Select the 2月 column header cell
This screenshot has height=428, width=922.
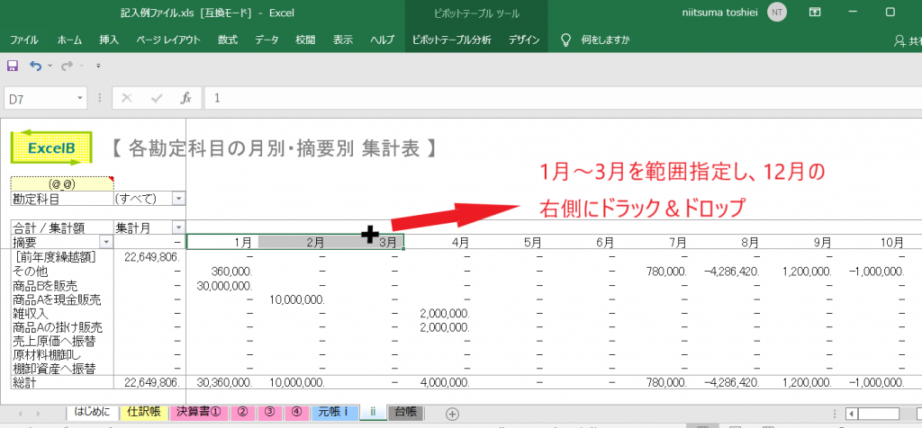(294, 241)
